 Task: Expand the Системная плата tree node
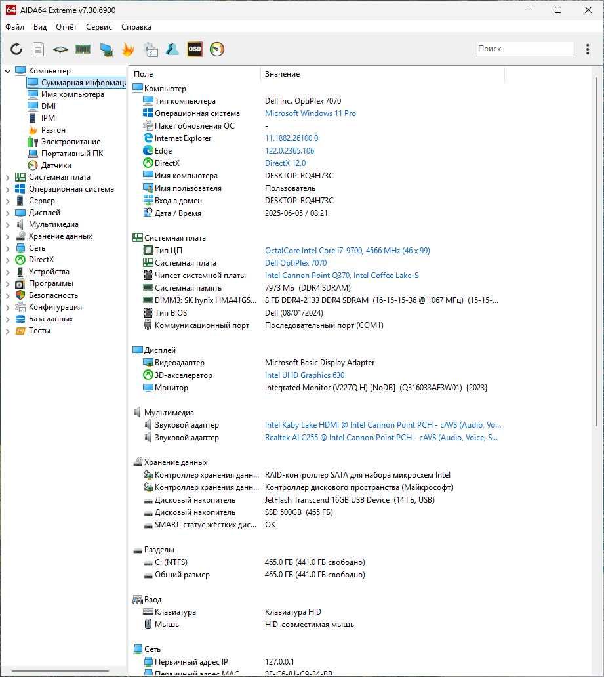coord(7,178)
